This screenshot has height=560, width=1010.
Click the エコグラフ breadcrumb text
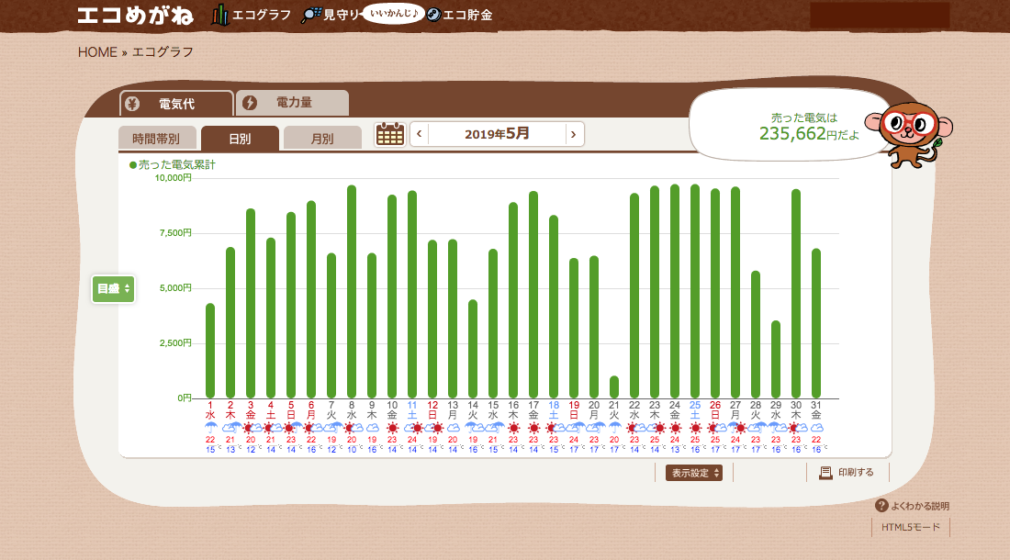pyautogui.click(x=163, y=52)
